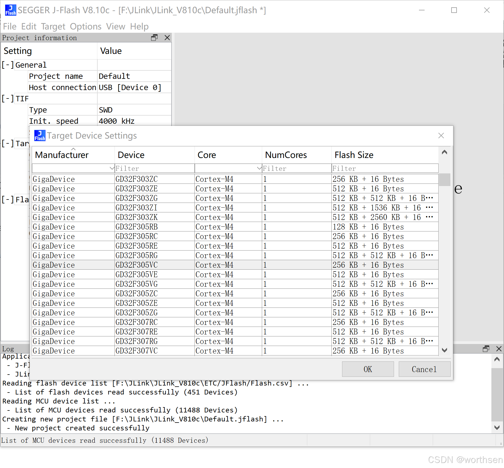Viewport: 504px width, 468px height.
Task: Click the TIF Type value SWD
Action: pyautogui.click(x=134, y=110)
